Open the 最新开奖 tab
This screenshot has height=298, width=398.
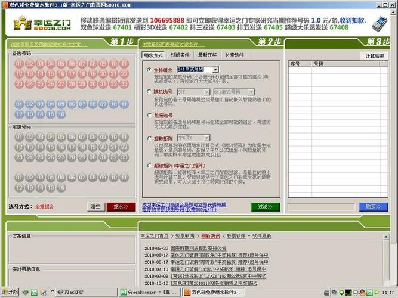click(x=207, y=55)
